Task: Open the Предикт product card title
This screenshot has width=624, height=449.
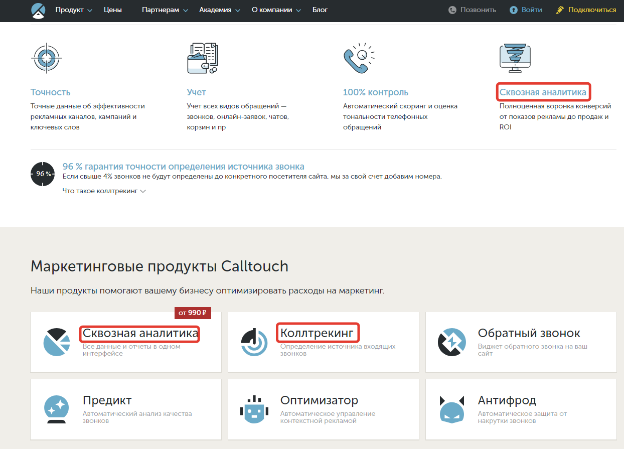Action: pos(107,400)
